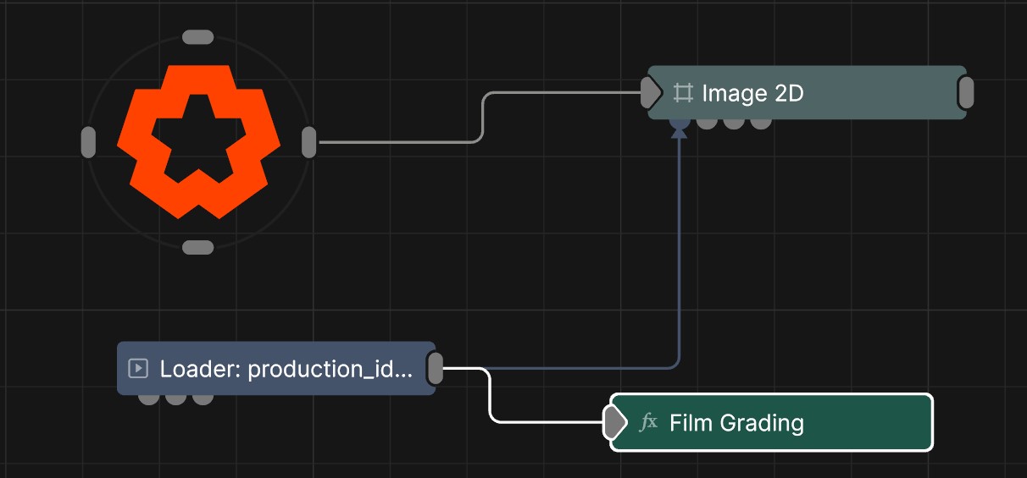Click the bottom port of the logo node
1027x478 pixels.
coord(198,247)
